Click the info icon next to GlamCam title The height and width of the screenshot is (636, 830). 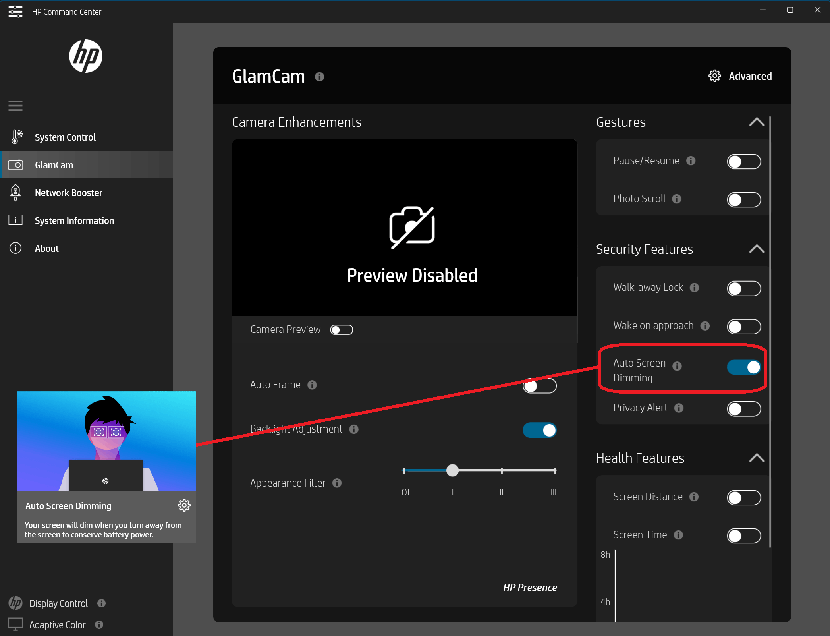pos(319,77)
